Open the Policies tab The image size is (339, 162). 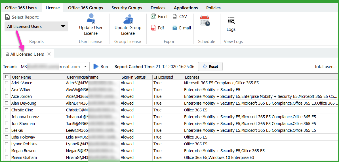tap(213, 8)
